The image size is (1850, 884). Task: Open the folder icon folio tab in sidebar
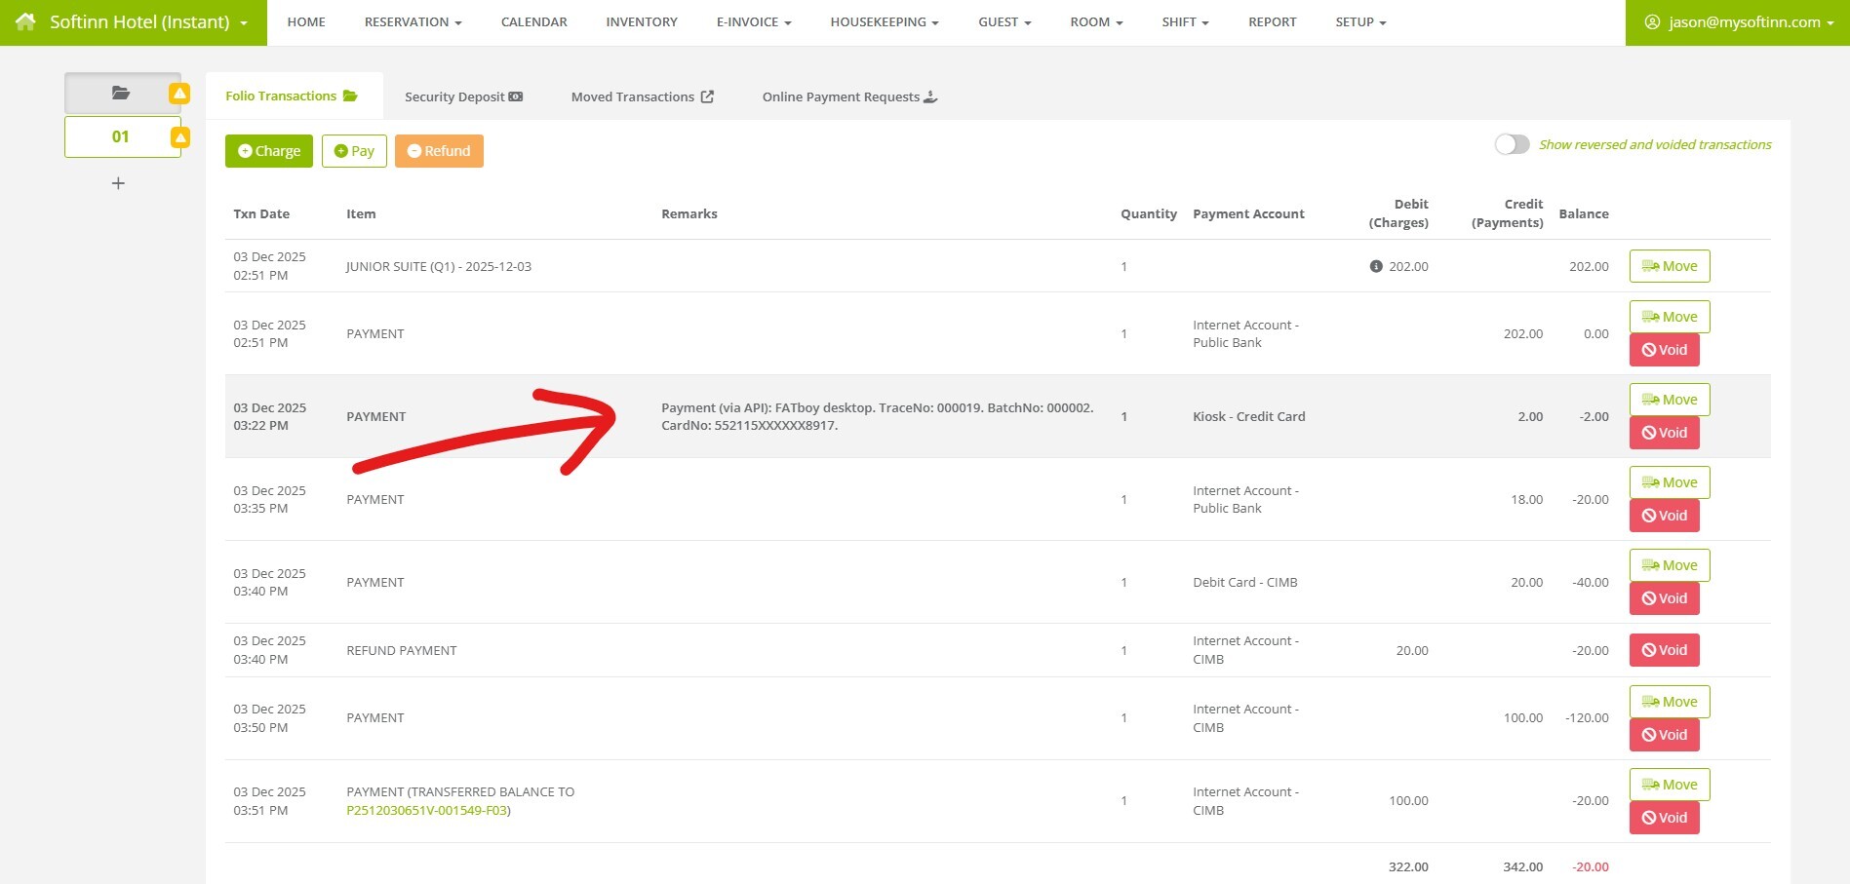point(119,93)
